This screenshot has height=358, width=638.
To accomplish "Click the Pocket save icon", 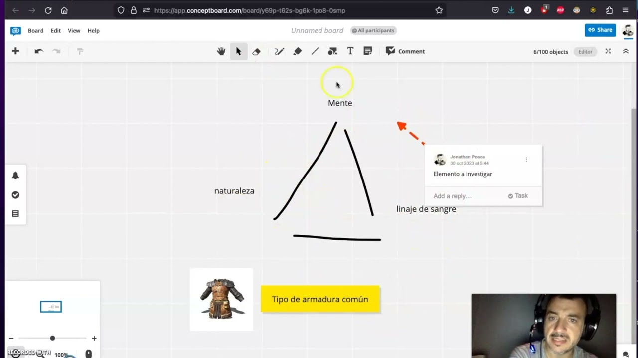I will 495,10.
